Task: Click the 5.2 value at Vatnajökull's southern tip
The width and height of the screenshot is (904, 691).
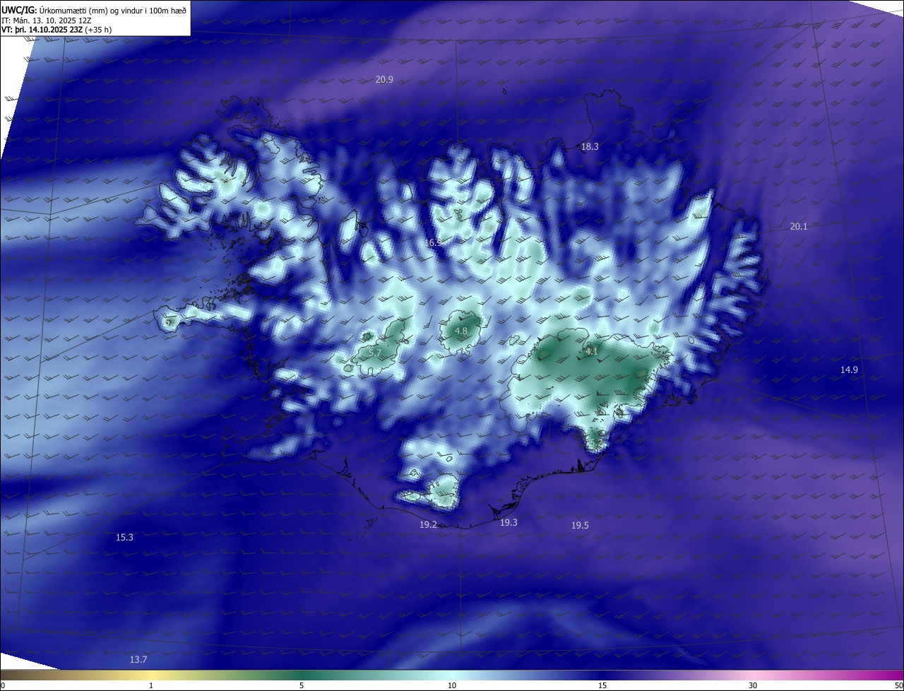Action: [597, 444]
